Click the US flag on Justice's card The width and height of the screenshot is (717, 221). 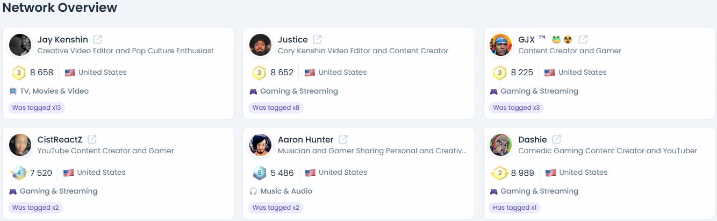[310, 73]
